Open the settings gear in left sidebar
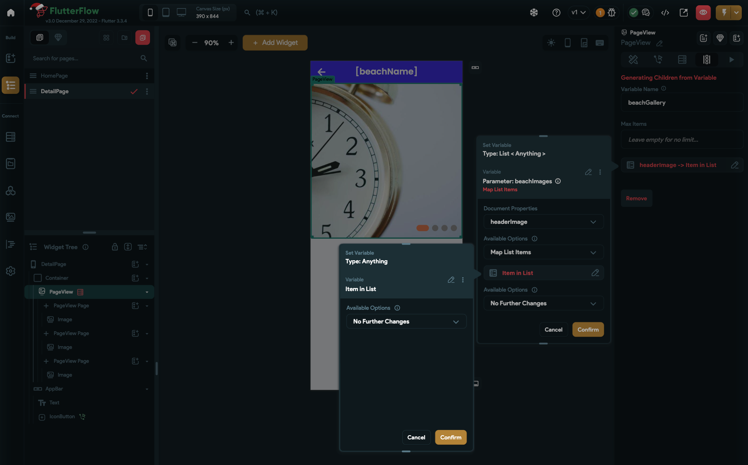This screenshot has width=748, height=465. click(10, 271)
